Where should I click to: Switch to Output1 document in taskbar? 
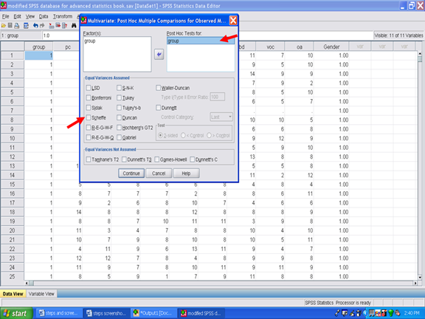point(153,313)
